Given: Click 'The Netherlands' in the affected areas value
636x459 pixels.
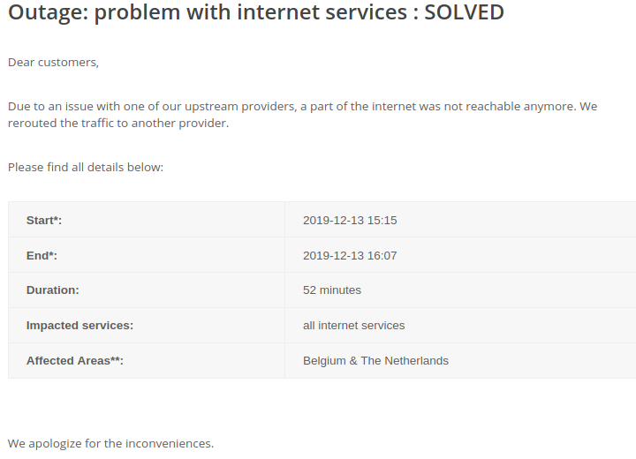Looking at the screenshot, I should tap(405, 360).
